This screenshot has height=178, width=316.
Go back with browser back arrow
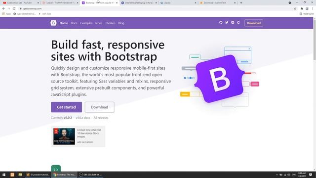pos(3,9)
